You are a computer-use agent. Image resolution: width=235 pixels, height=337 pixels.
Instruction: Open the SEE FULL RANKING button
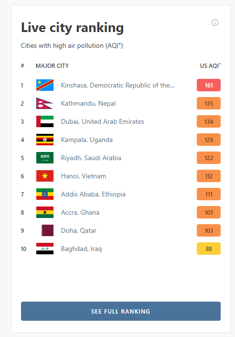click(x=121, y=311)
